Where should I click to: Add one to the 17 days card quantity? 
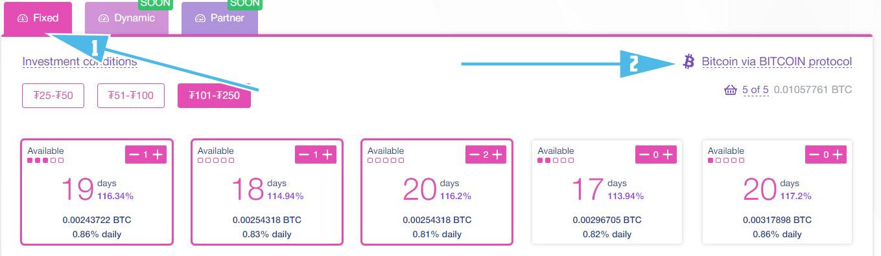pyautogui.click(x=668, y=155)
